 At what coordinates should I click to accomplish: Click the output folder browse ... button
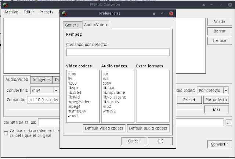pos(229,123)
